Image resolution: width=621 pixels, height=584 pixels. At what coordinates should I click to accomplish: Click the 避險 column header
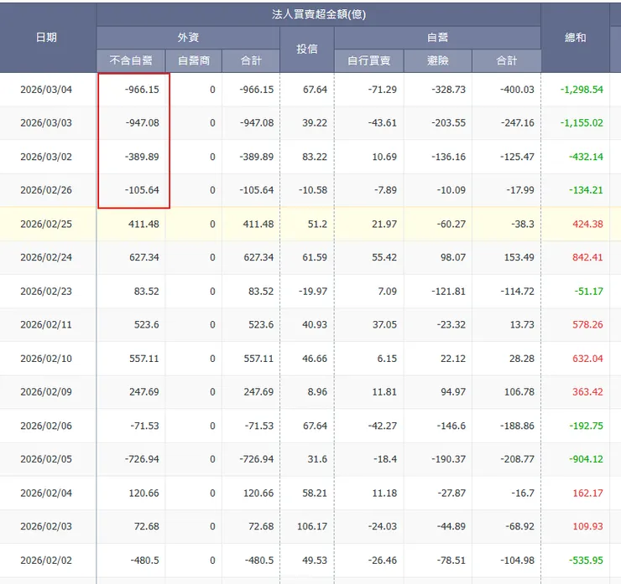tap(437, 61)
